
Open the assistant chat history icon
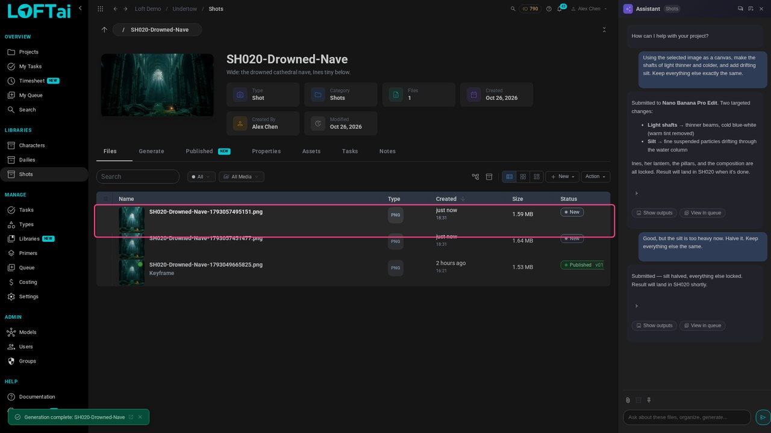pos(740,9)
